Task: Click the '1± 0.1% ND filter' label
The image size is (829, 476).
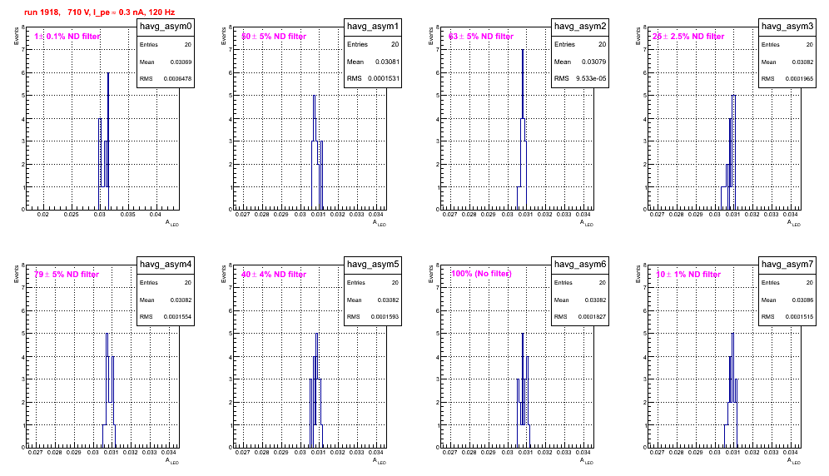Action: point(67,37)
